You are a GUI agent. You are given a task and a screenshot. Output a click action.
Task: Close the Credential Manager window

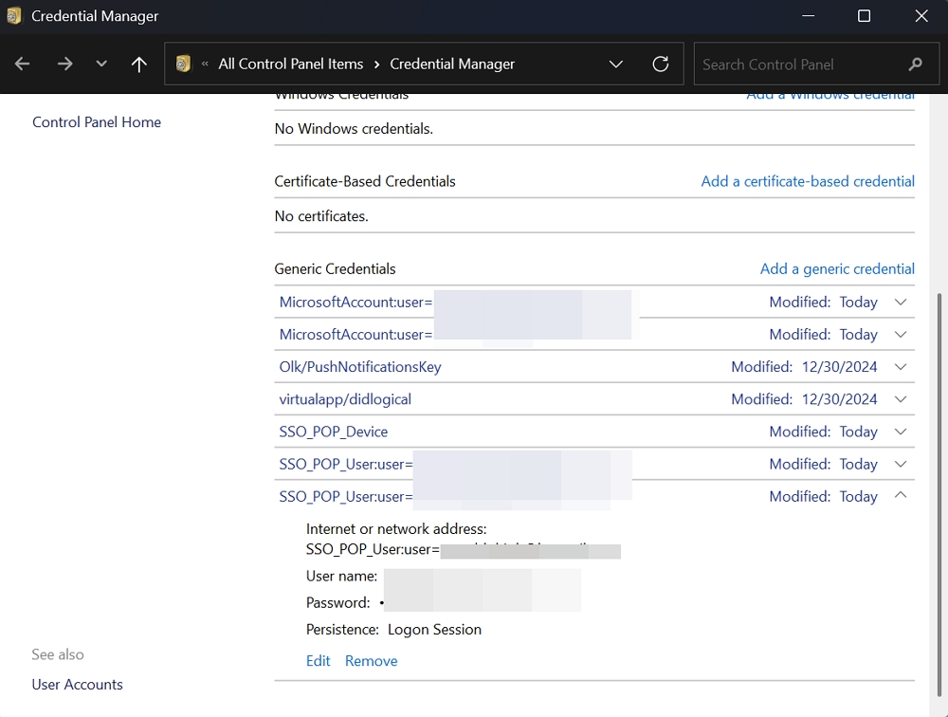coord(921,16)
